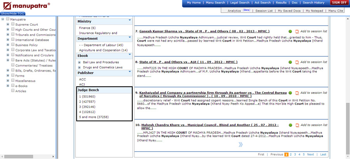Collapse the Publisher filter section arrow
350x159 pixels.
tap(129, 73)
